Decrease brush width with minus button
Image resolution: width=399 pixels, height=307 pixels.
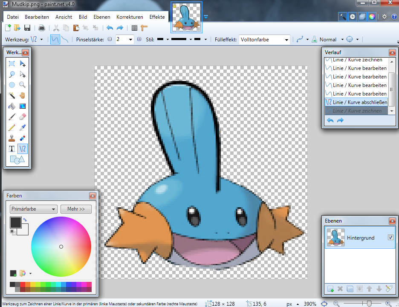pyautogui.click(x=110, y=39)
